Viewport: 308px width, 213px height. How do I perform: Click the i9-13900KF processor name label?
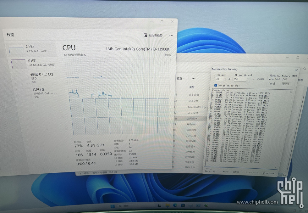coord(139,49)
